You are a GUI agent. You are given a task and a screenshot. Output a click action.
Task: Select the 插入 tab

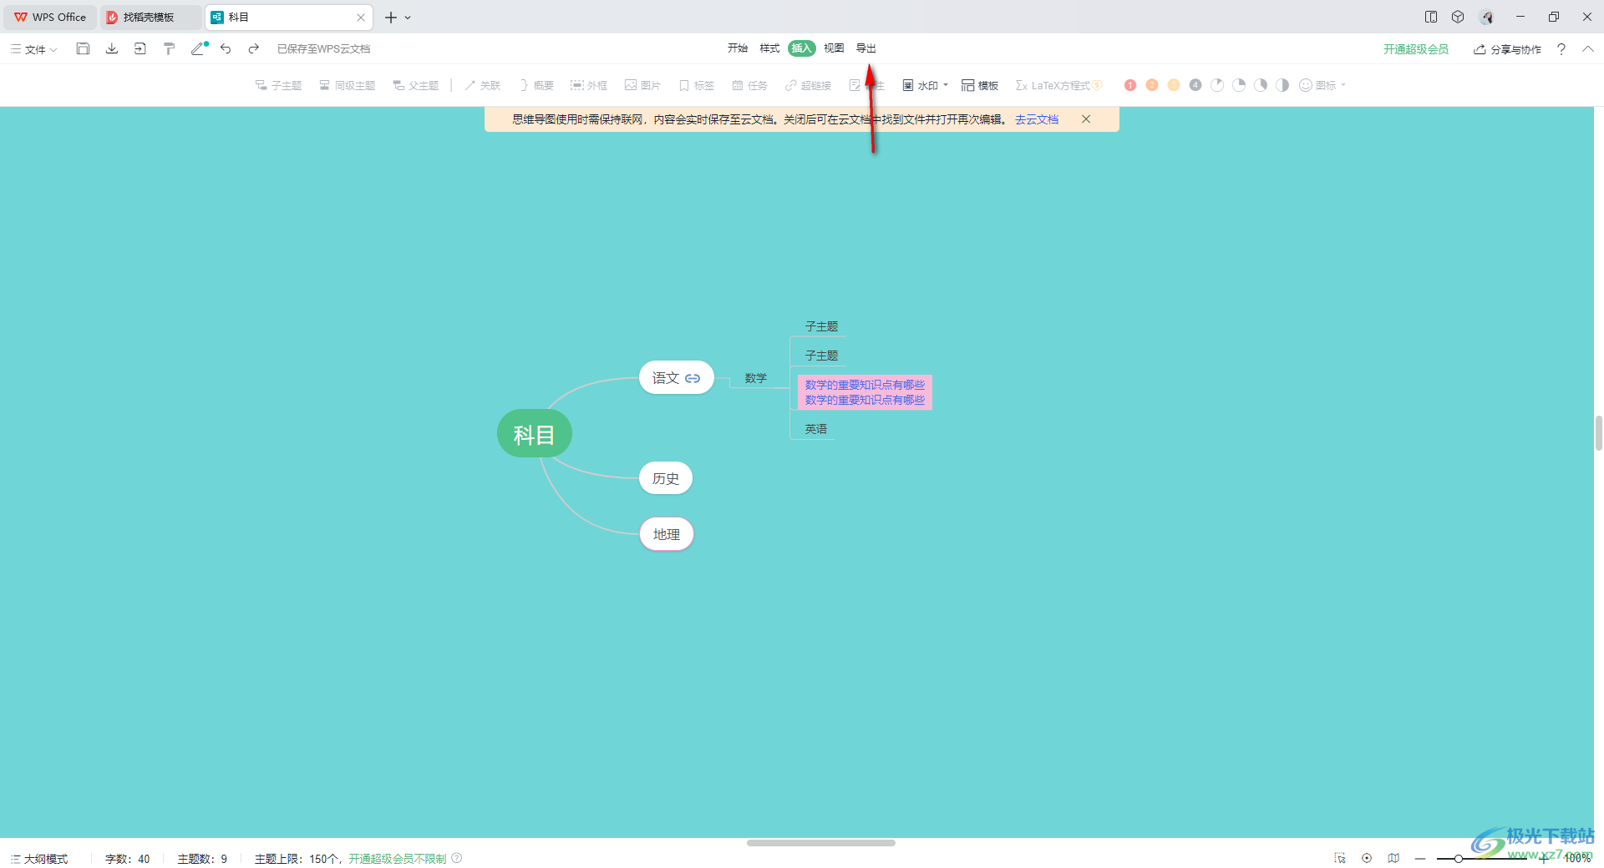(x=802, y=48)
